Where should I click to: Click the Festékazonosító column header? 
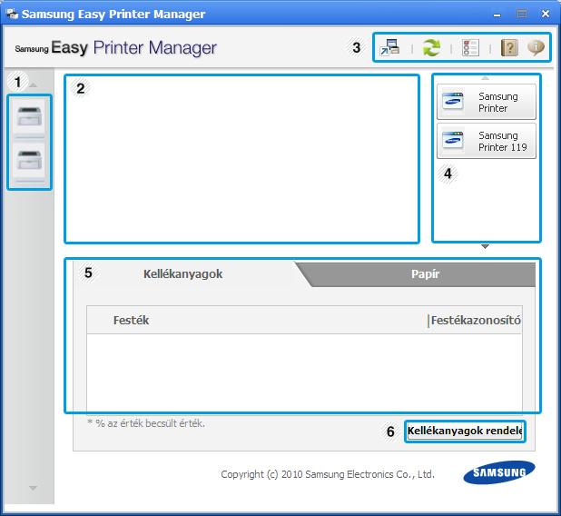coord(475,320)
